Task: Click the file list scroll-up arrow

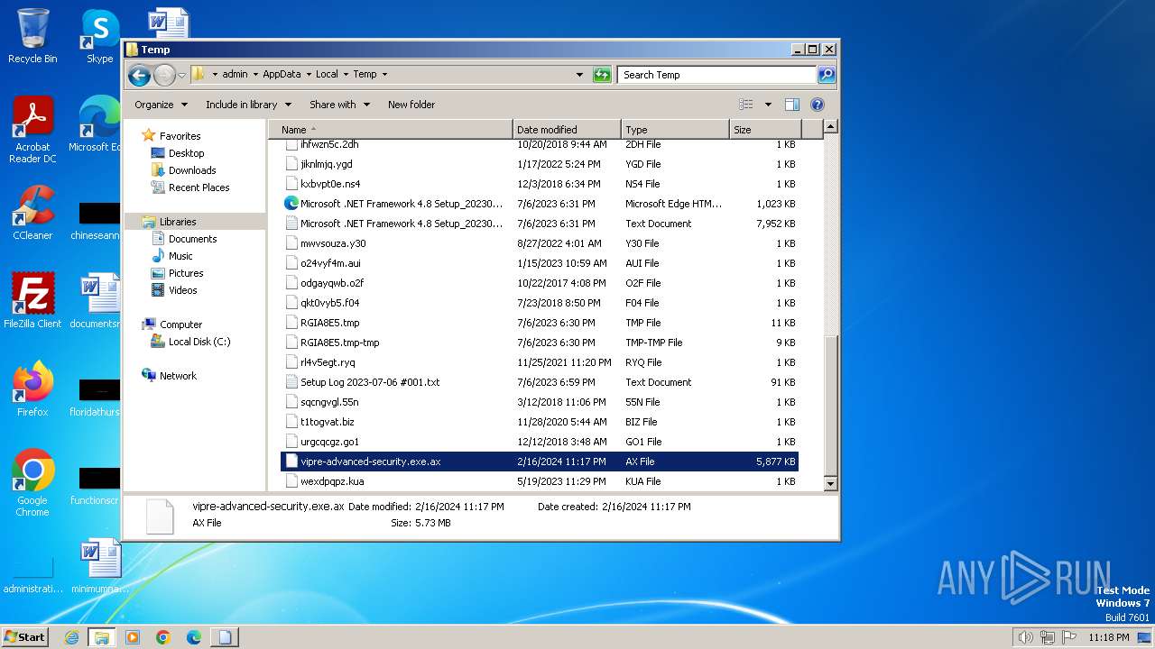Action: [831, 127]
